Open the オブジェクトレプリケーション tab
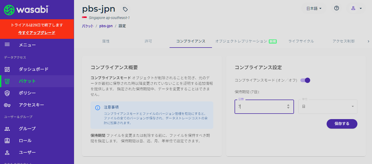 [x=246, y=41]
